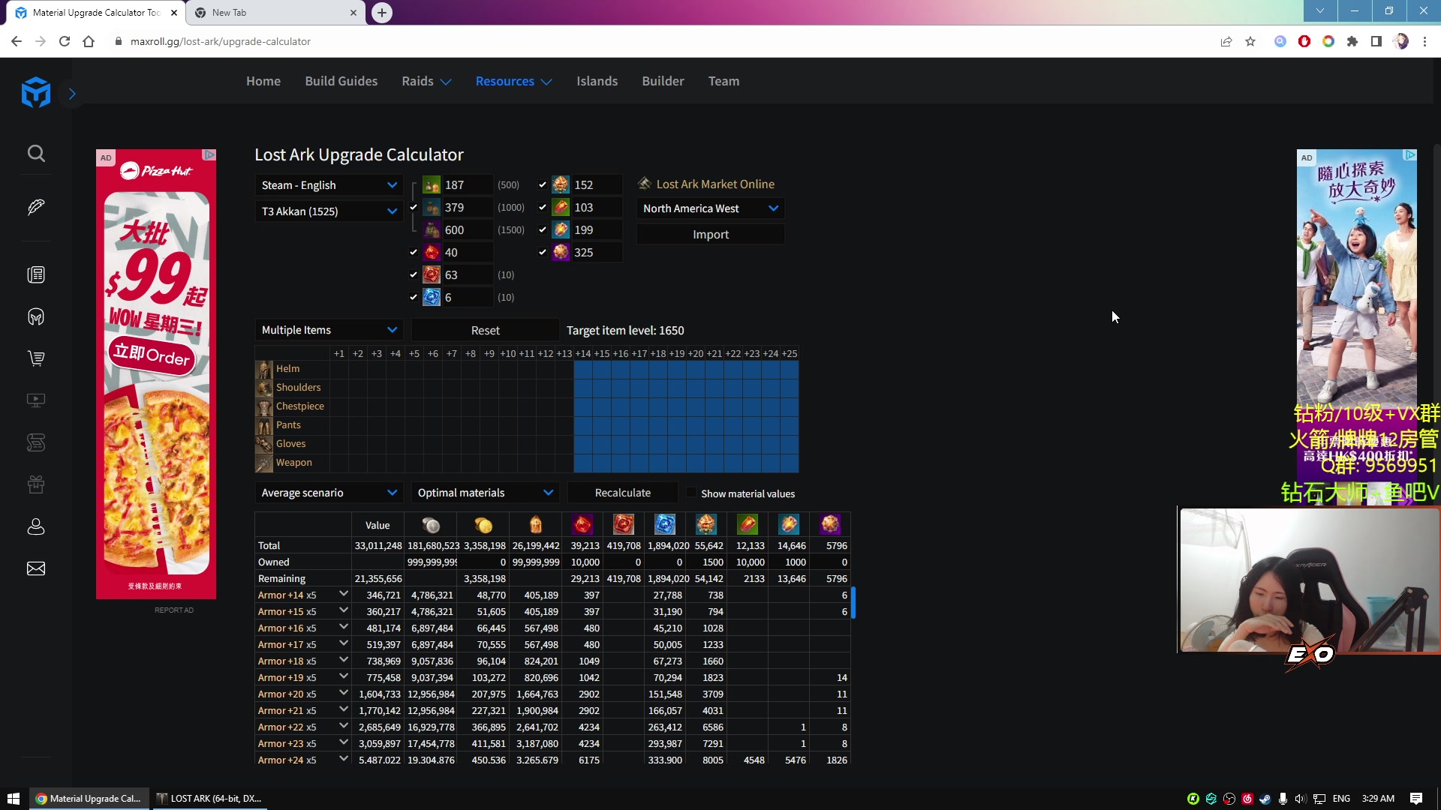This screenshot has height=810, width=1441.
Task: Open the North America West region dropdown
Action: click(710, 208)
